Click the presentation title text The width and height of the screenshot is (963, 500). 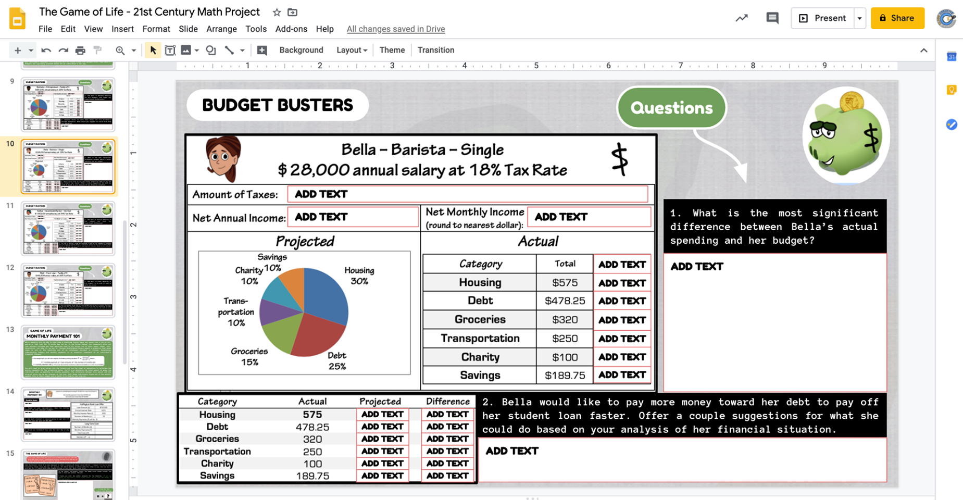[x=149, y=12]
